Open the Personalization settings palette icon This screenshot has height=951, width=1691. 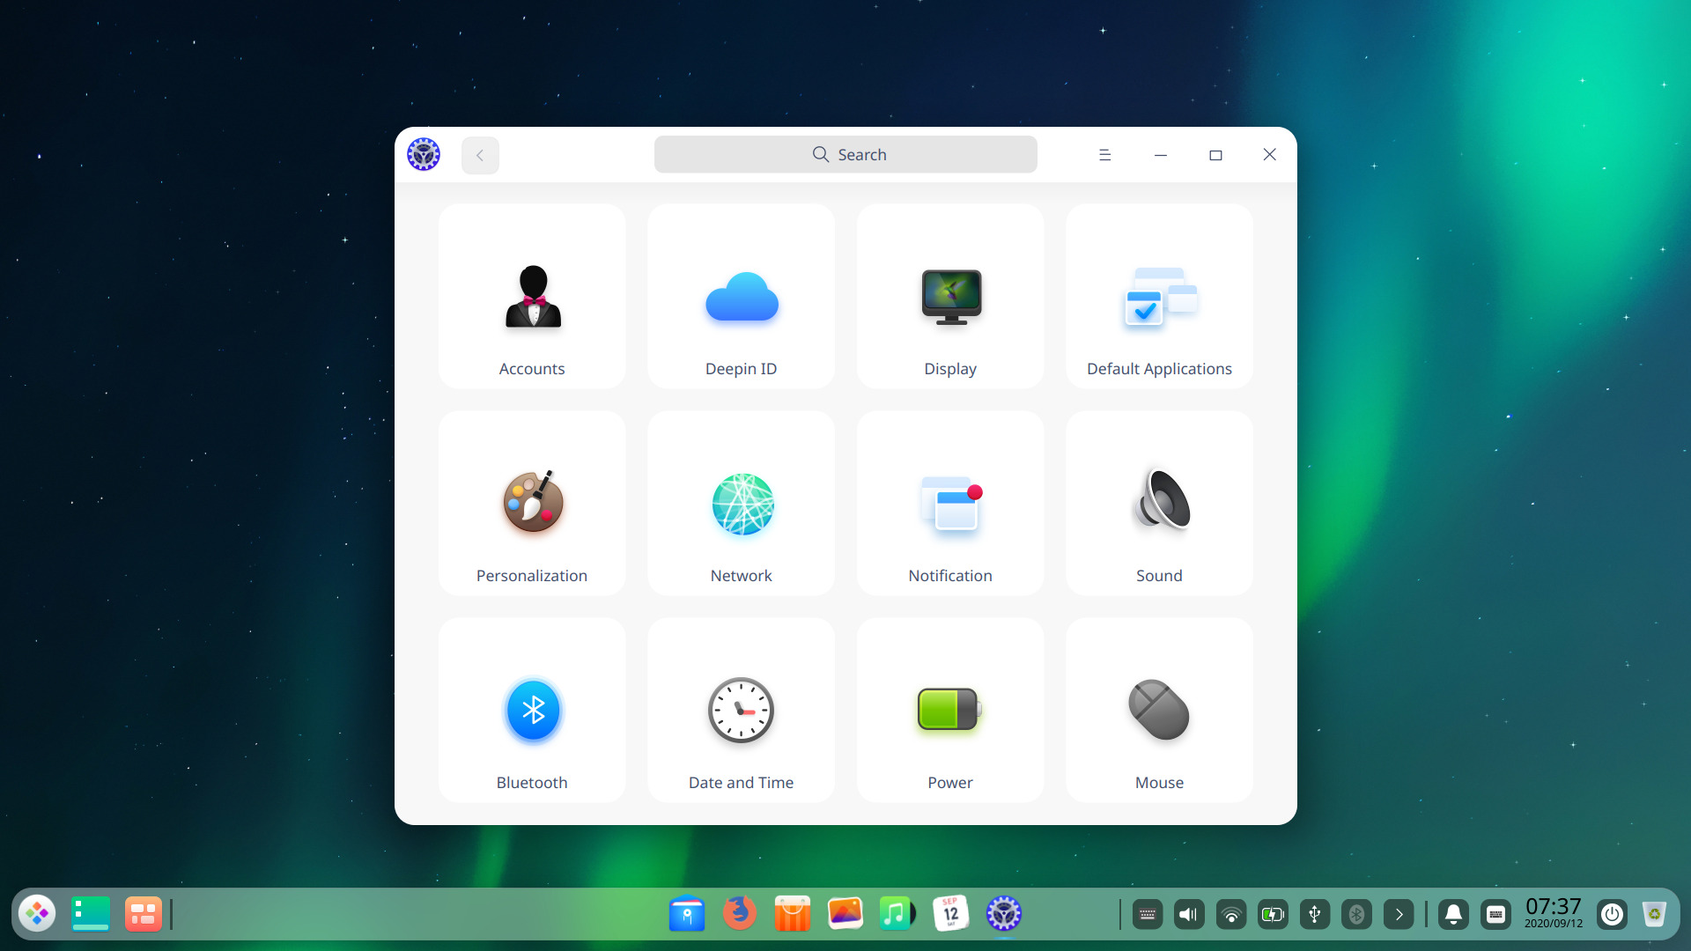(x=531, y=503)
